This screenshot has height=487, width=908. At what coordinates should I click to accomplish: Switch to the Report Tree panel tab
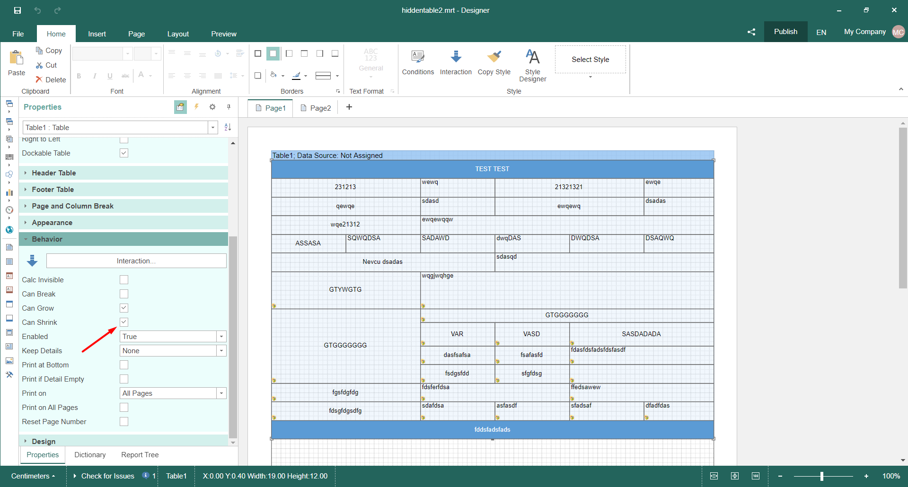point(140,455)
